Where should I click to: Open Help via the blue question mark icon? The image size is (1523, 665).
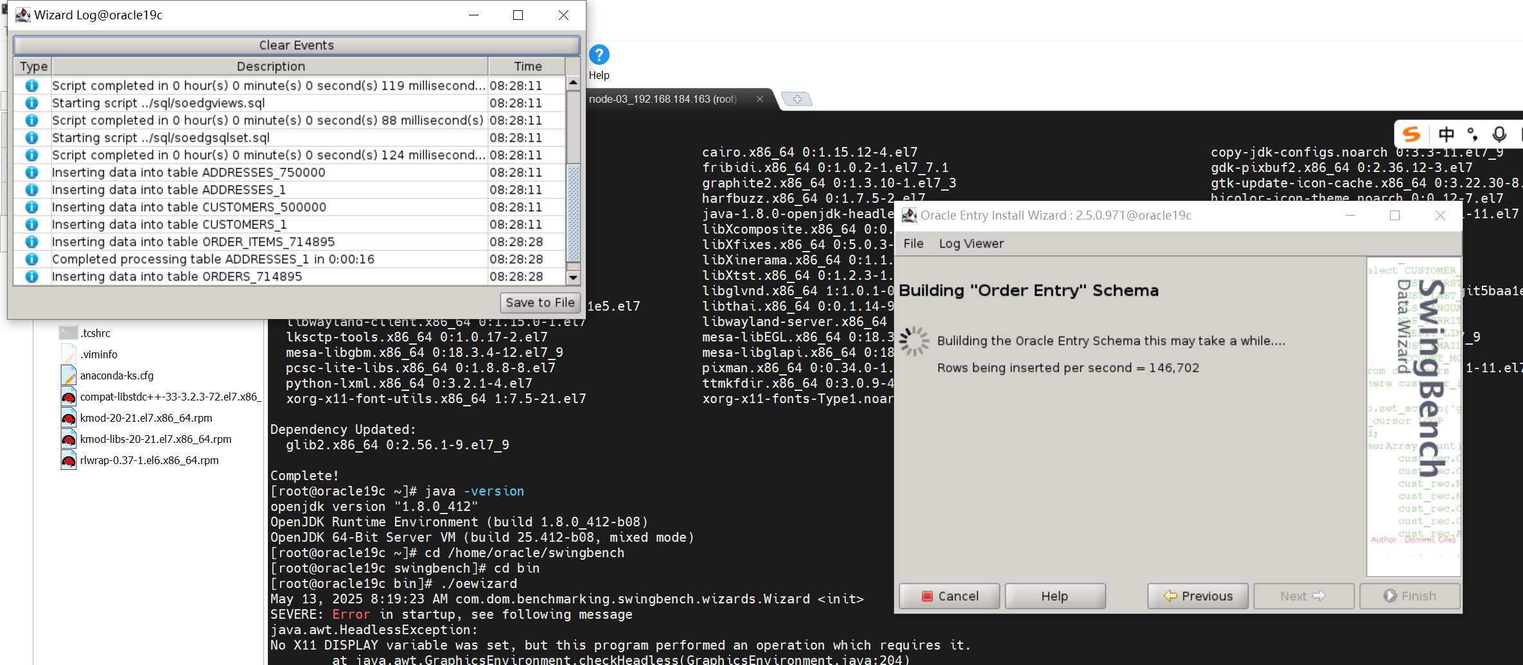pos(599,55)
